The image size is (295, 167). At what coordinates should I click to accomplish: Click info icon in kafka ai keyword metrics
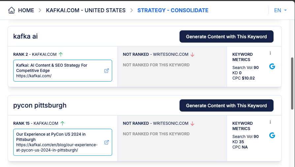pos(270,53)
